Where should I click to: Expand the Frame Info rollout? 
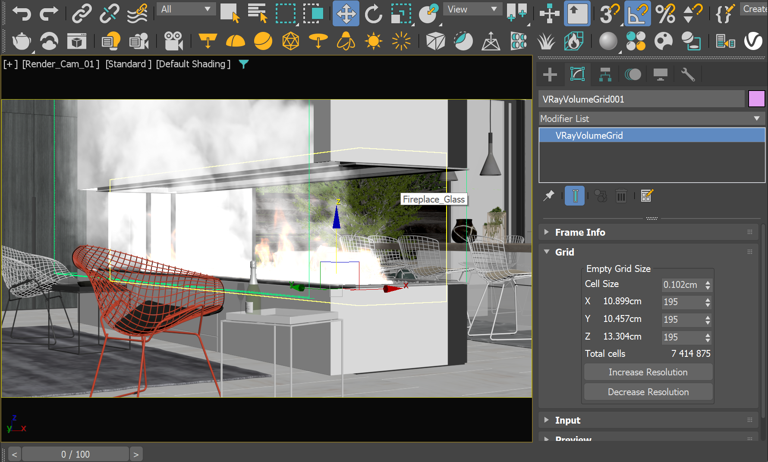pos(580,232)
